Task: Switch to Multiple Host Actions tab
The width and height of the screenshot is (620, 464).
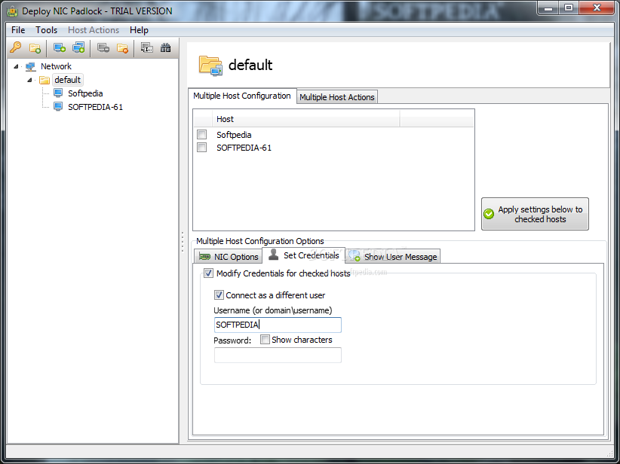Action: [x=337, y=97]
